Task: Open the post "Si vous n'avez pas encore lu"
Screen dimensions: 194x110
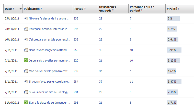Action: click(x=50, y=82)
